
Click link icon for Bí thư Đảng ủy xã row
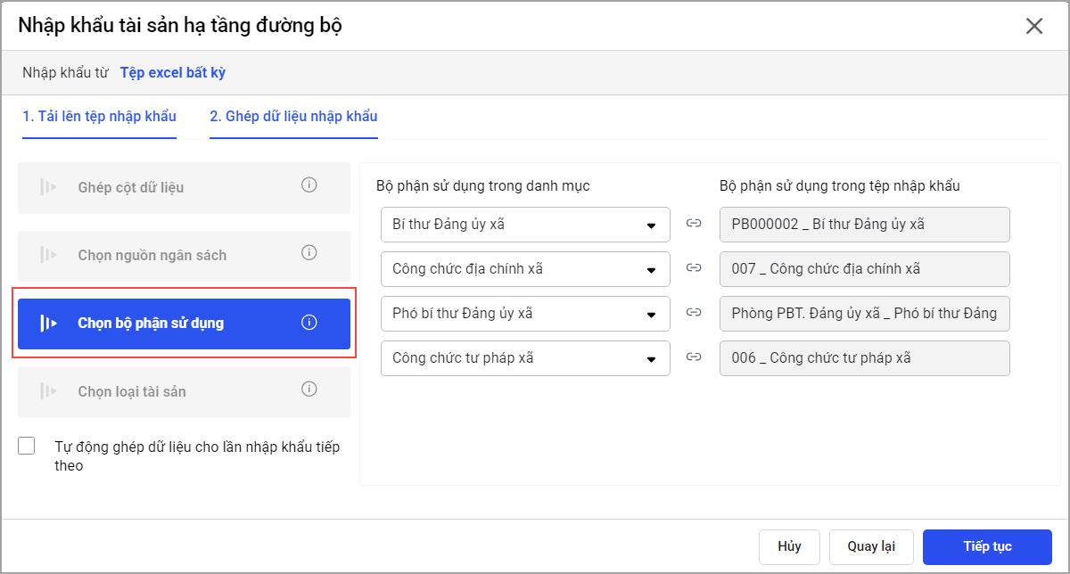(694, 225)
